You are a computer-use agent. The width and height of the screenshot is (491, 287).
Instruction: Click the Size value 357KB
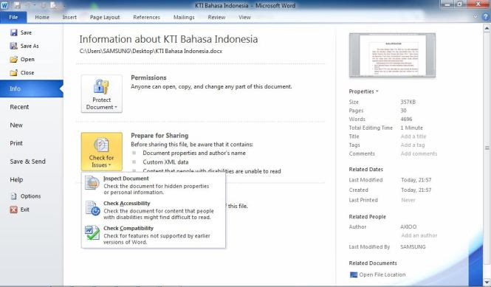coord(408,102)
